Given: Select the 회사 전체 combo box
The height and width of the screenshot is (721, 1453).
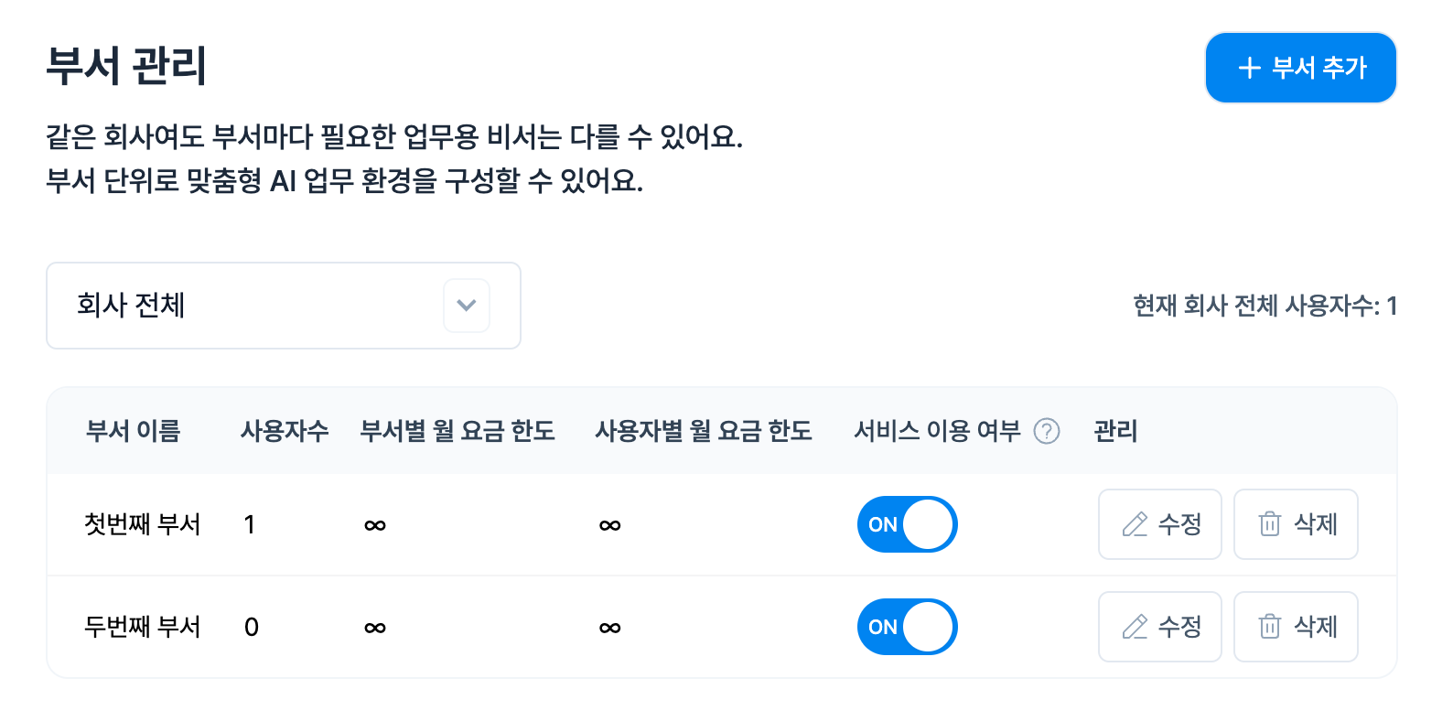Looking at the screenshot, I should [284, 306].
